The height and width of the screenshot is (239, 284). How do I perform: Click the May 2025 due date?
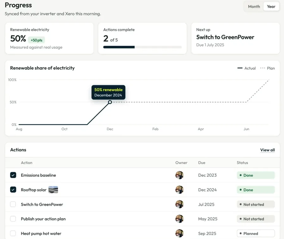click(x=208, y=219)
